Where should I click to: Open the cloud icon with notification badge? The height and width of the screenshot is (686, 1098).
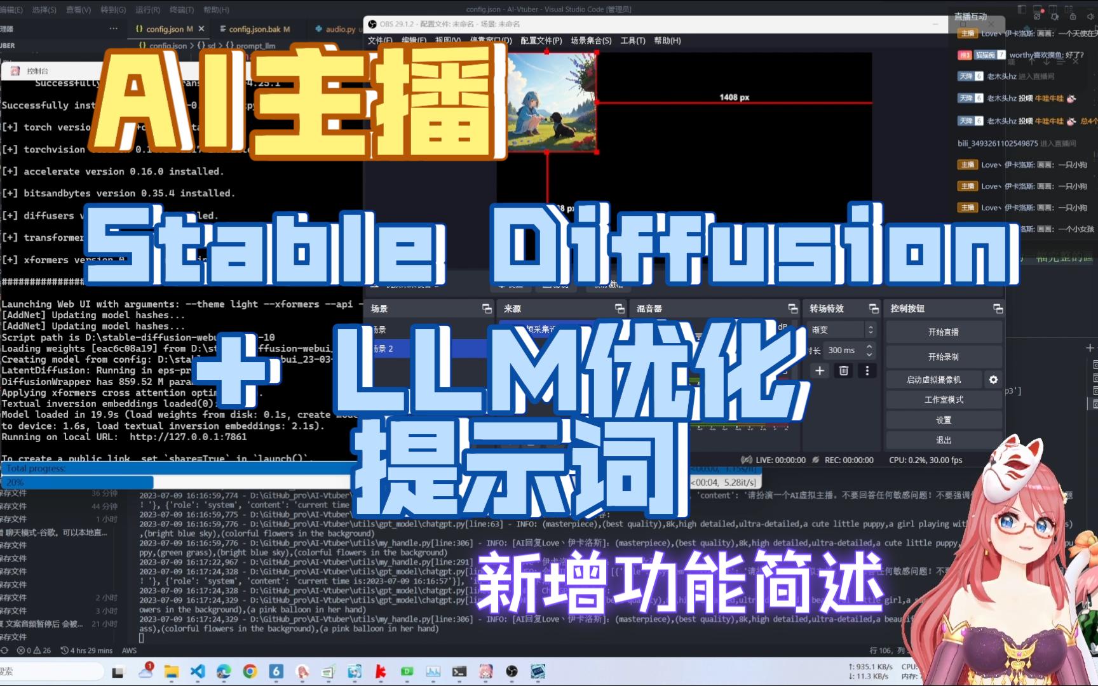click(x=146, y=671)
